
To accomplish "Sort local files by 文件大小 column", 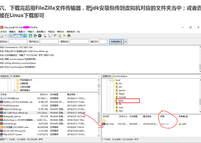I will [x=42, y=94].
